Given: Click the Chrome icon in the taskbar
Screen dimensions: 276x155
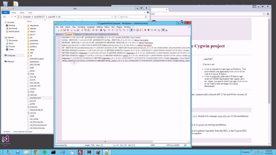Looking at the screenshot, I should (36, 152).
